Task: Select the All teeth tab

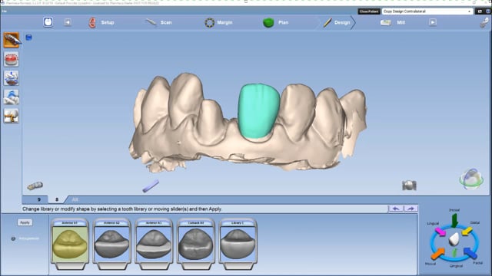Action: tap(75, 199)
